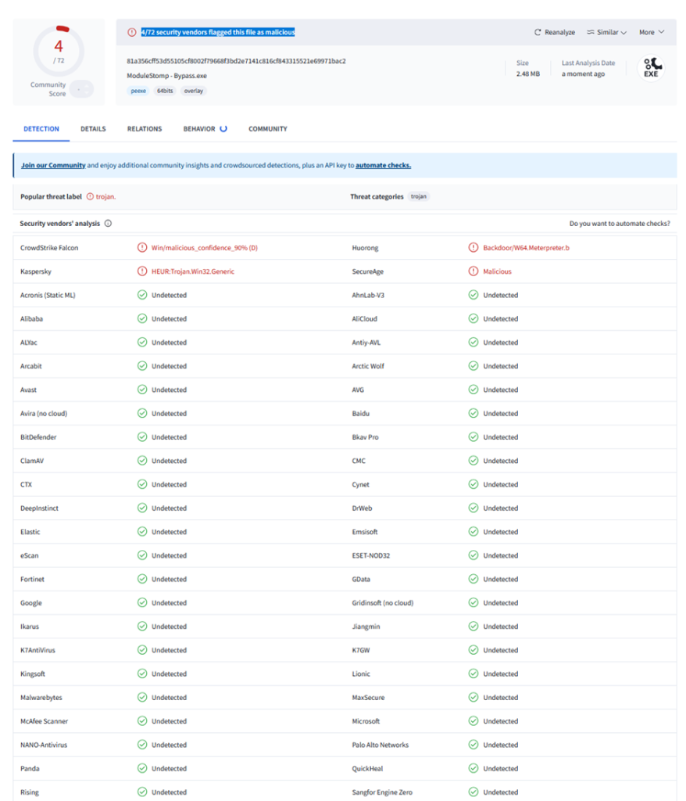686x801 pixels.
Task: Click the NANO-Antivirus vendor name
Action: (x=44, y=745)
